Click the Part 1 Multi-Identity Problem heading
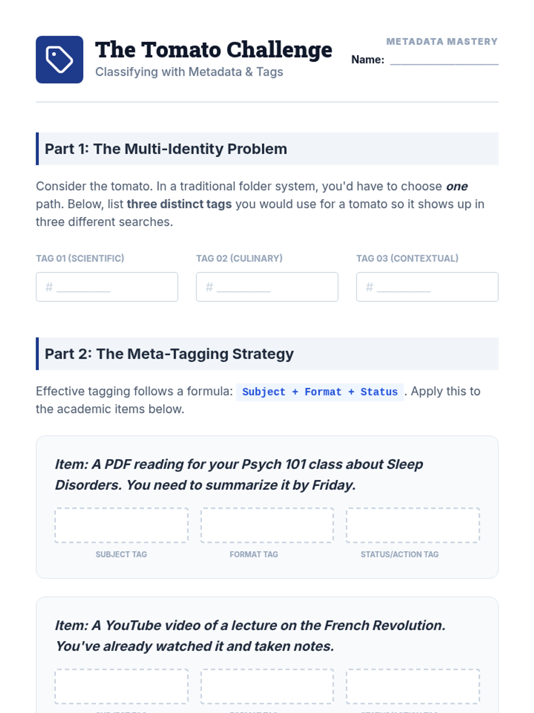Screen dimensions: 534x713 [166, 149]
